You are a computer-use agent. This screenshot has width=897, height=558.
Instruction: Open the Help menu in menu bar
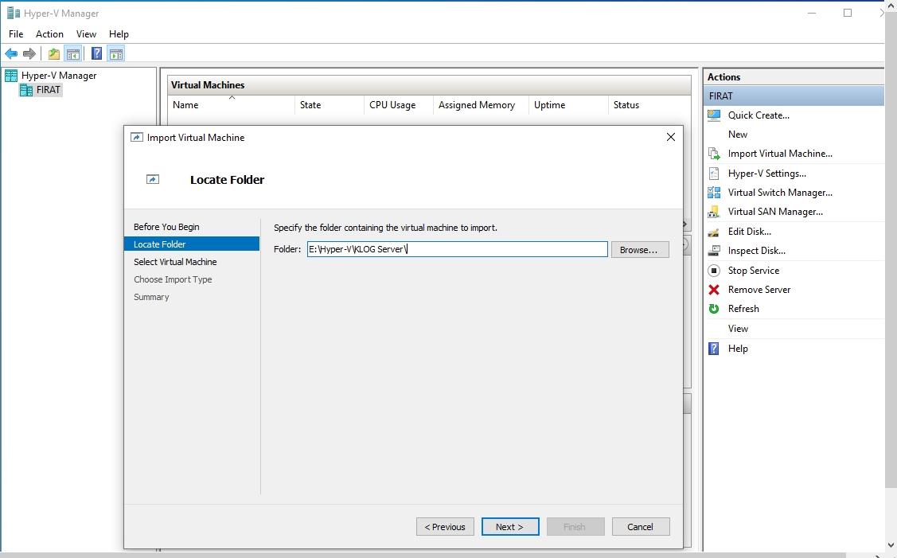click(x=119, y=34)
